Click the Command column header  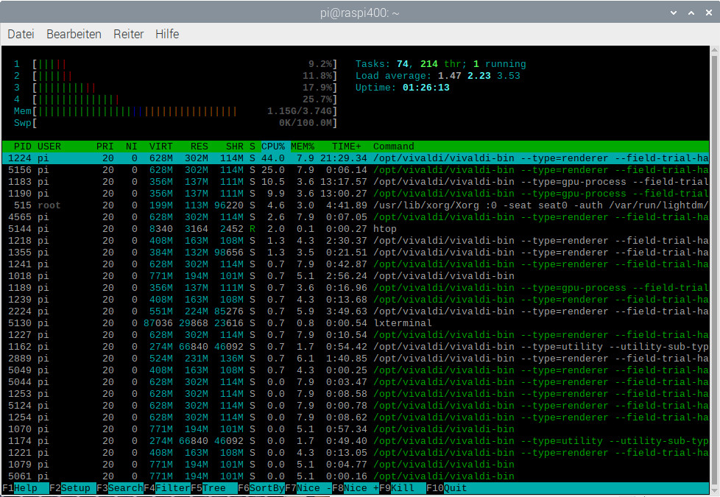pyautogui.click(x=394, y=147)
